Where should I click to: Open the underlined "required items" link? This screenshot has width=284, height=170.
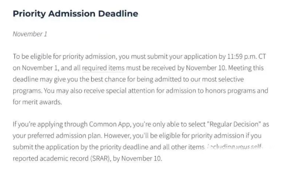[x=103, y=68]
